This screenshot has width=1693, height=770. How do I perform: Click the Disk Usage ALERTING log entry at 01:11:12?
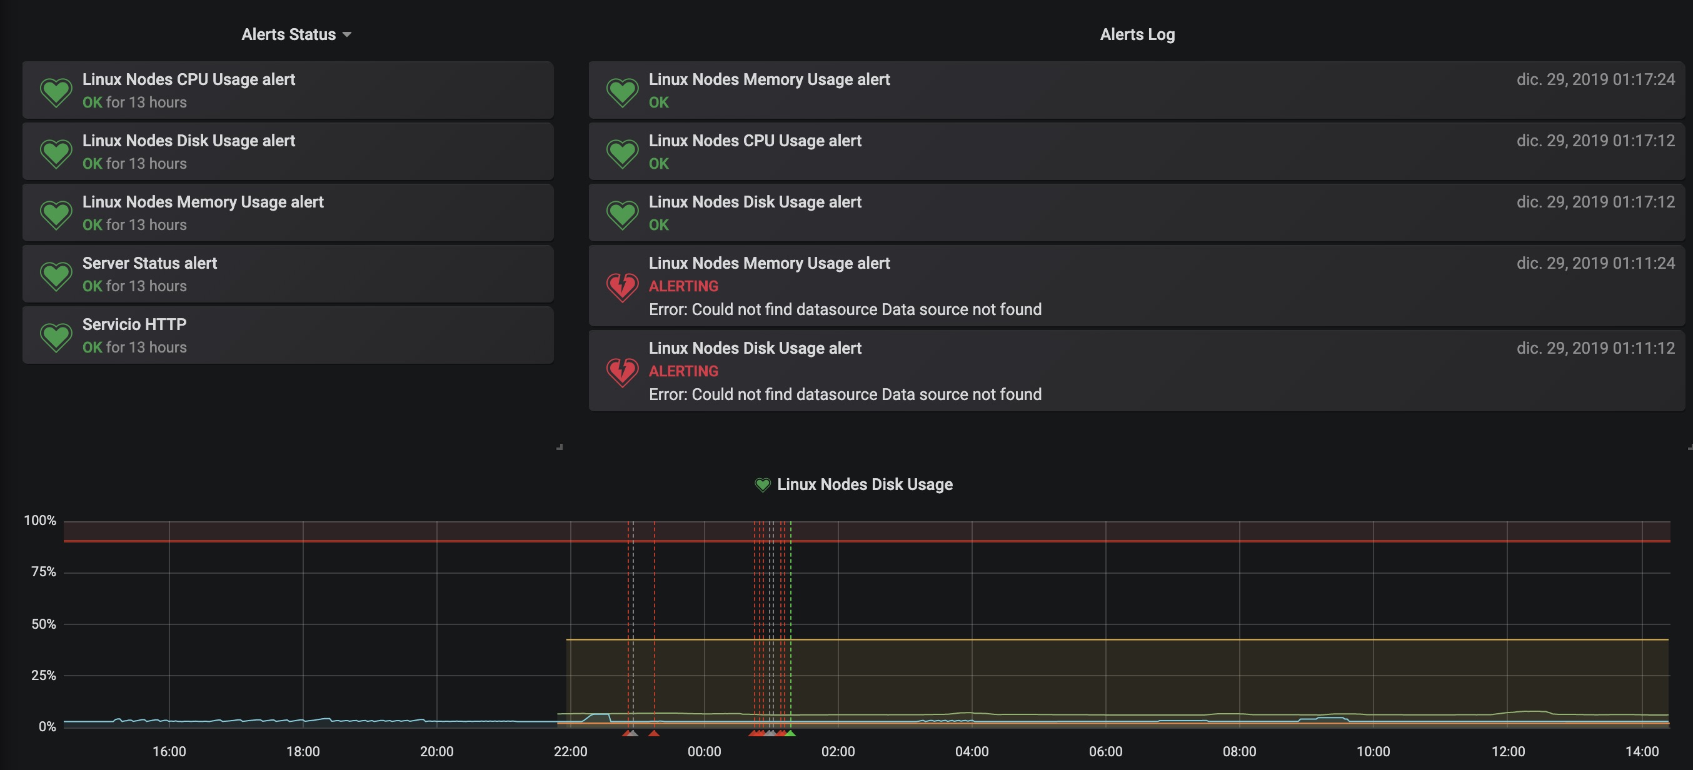tap(755, 348)
